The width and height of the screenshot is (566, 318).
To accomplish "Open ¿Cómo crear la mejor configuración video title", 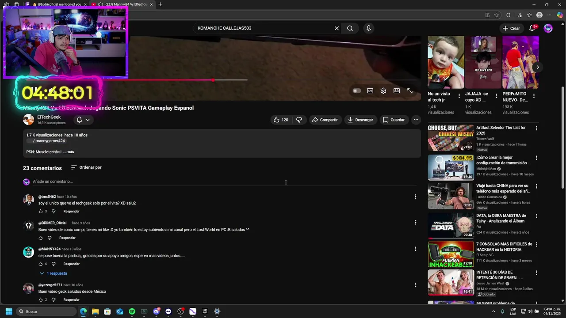I will (503, 160).
